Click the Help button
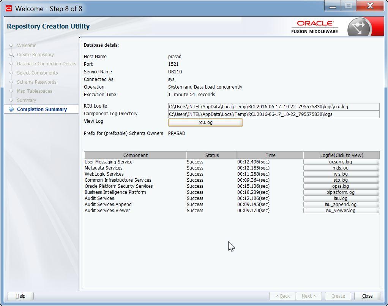The width and height of the screenshot is (388, 306). pyautogui.click(x=21, y=296)
